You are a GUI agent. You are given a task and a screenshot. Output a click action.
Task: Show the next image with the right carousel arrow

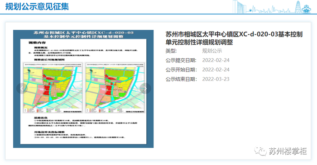(x=145, y=89)
